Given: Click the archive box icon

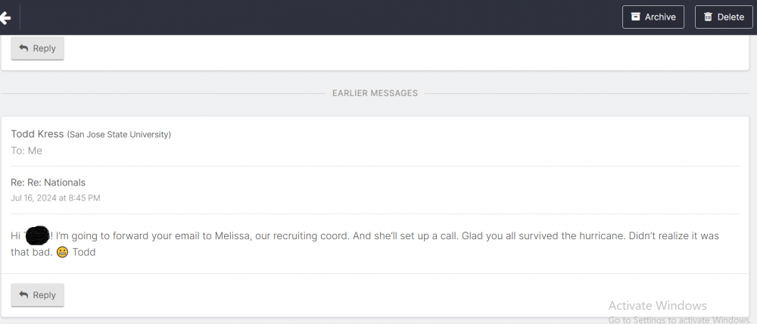Looking at the screenshot, I should (x=636, y=17).
